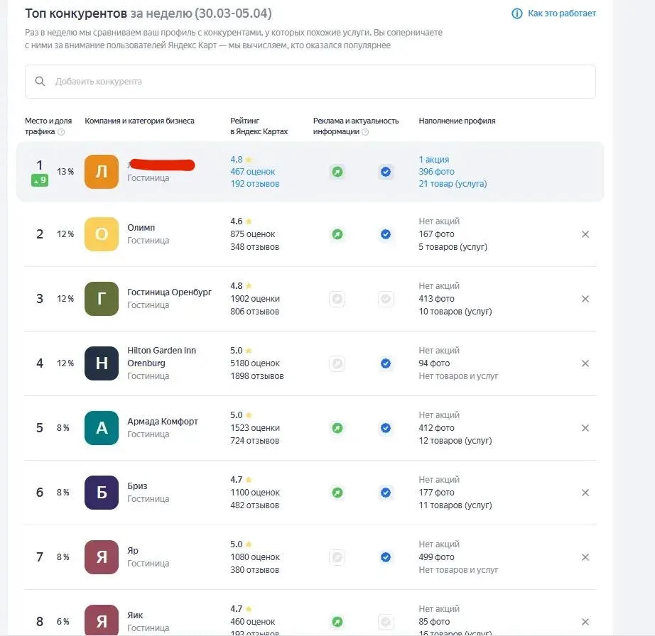Click the purple 'Б' avatar of Бриз
This screenshot has width=655, height=636.
point(102,493)
